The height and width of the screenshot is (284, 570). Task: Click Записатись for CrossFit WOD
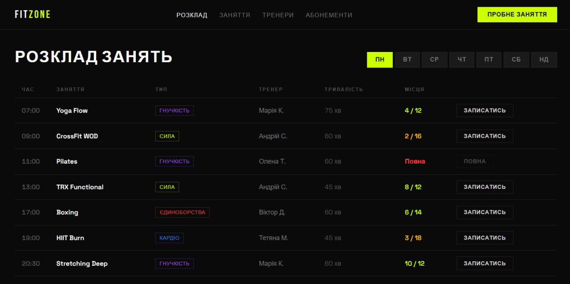(484, 136)
